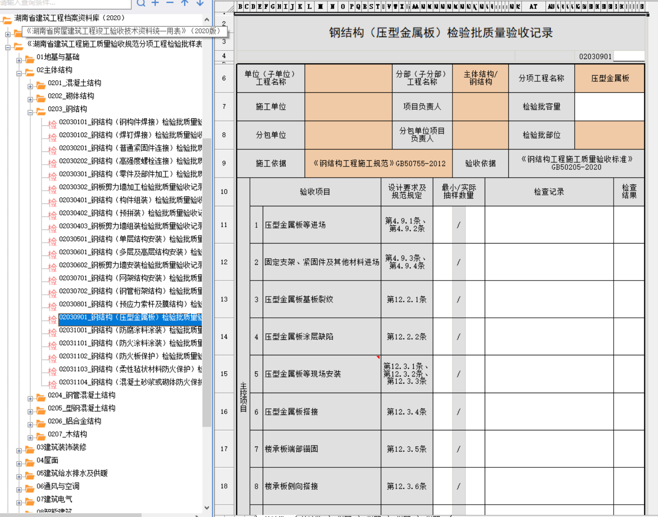Click the 检验批部位 orange input cell
This screenshot has width=658, height=517.
point(609,135)
